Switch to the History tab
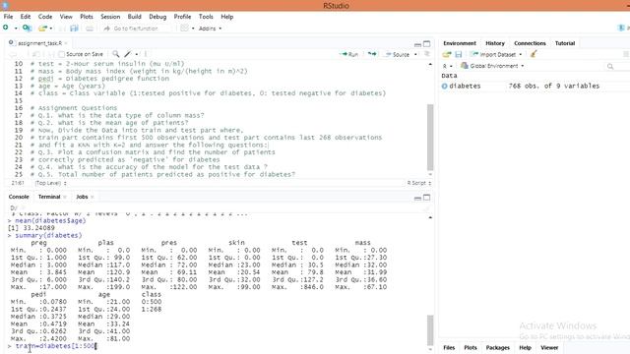630x354 pixels. (495, 43)
